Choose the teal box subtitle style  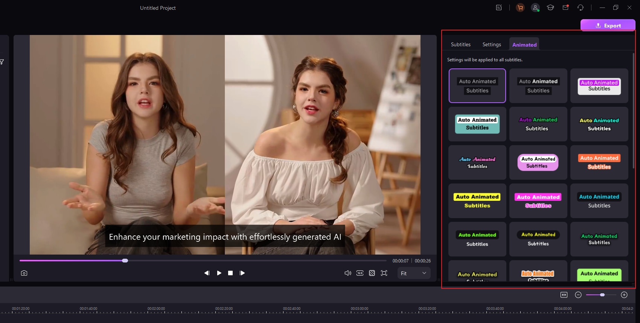pyautogui.click(x=477, y=124)
